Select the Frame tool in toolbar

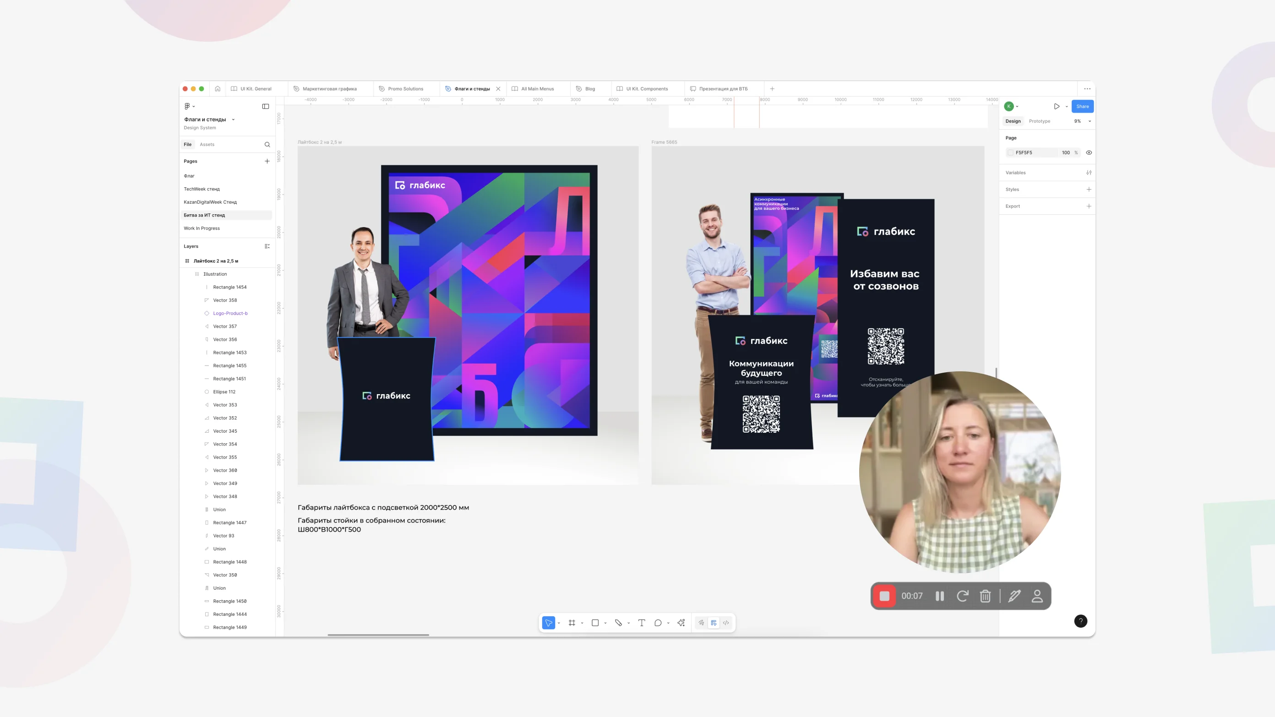[x=572, y=623]
